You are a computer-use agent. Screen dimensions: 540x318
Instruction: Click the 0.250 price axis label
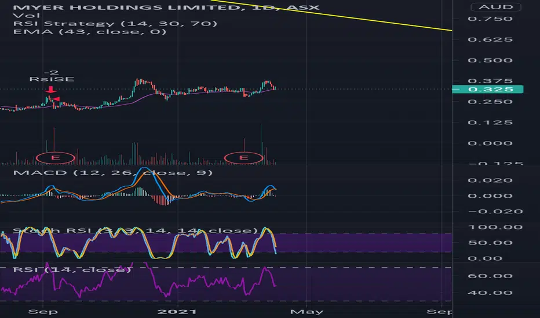490,102
